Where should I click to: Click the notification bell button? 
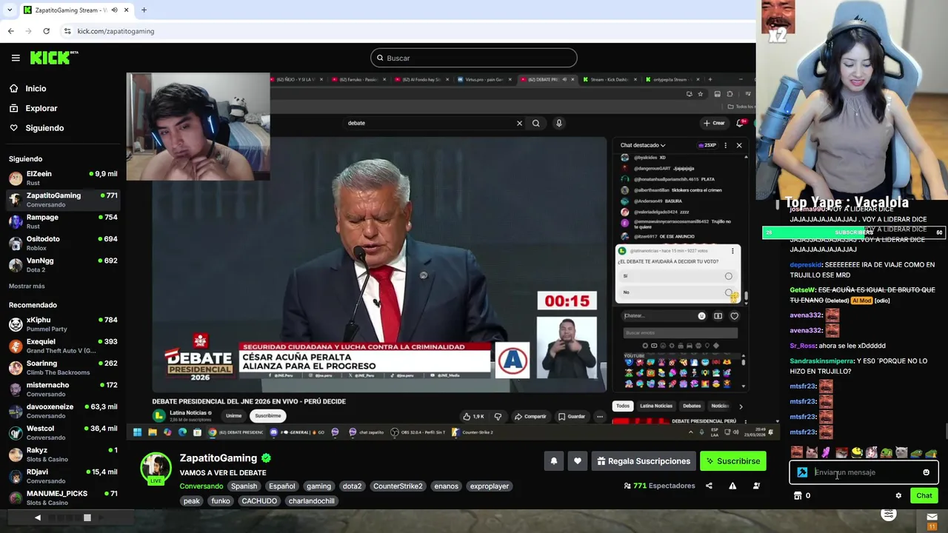point(553,461)
